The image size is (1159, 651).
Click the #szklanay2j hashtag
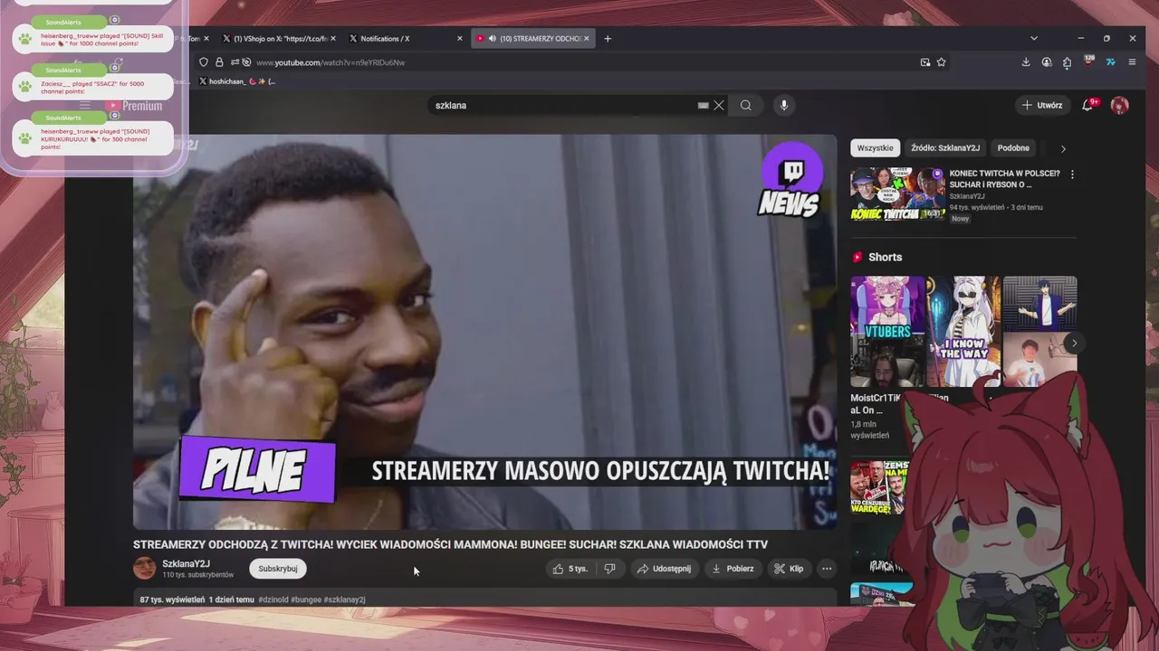pyautogui.click(x=344, y=599)
